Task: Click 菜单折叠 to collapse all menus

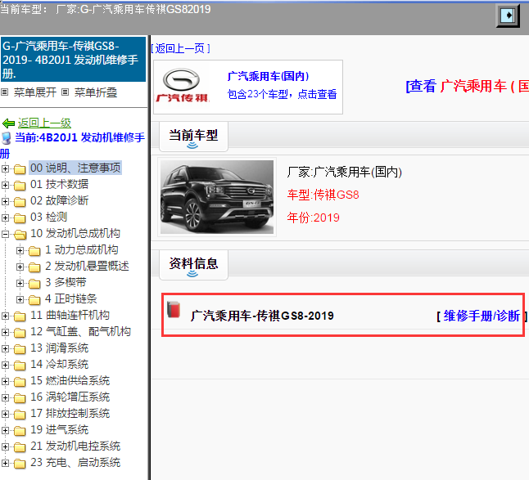Action: click(x=96, y=92)
